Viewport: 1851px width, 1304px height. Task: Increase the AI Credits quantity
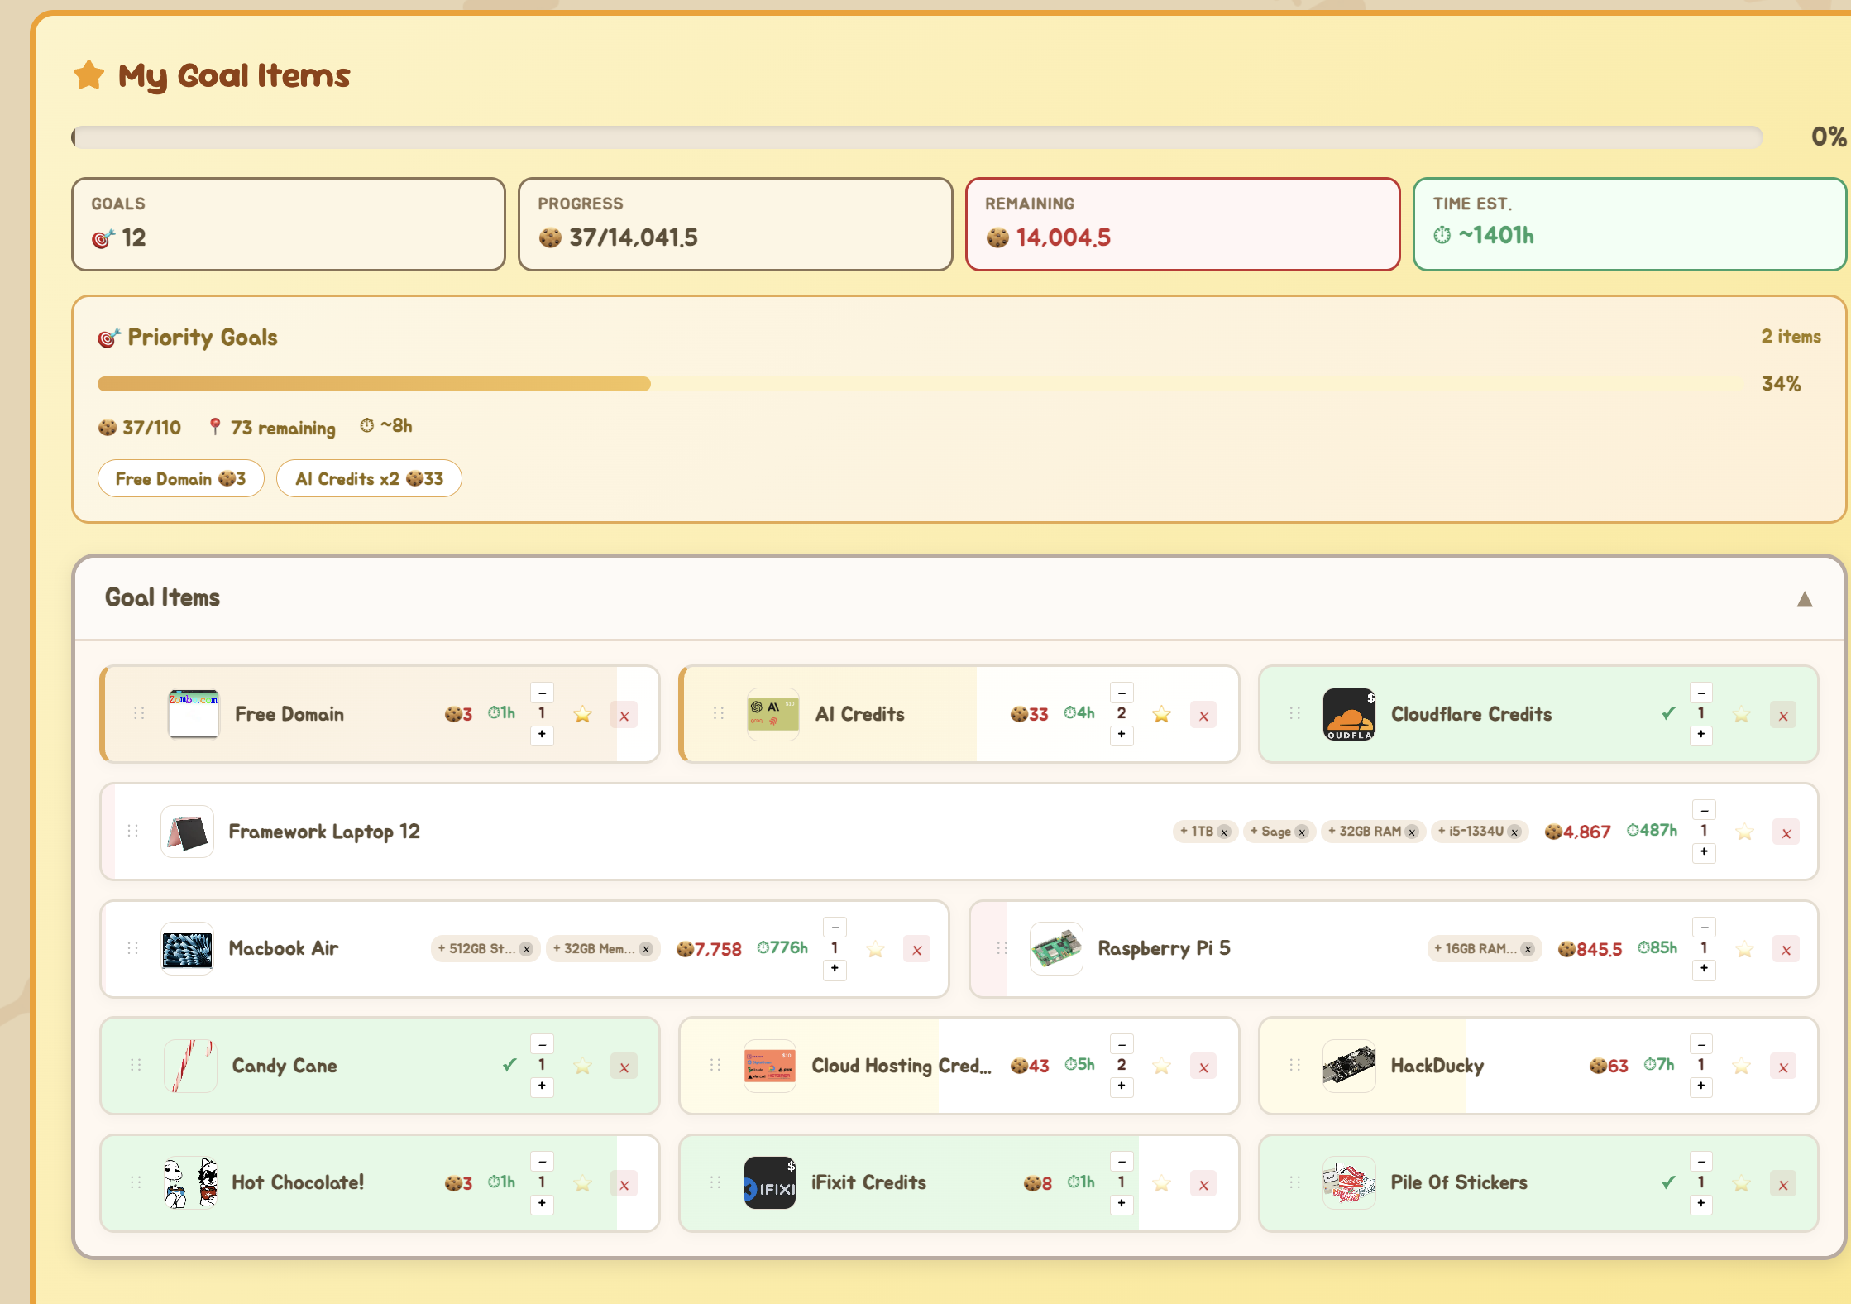point(1122,735)
